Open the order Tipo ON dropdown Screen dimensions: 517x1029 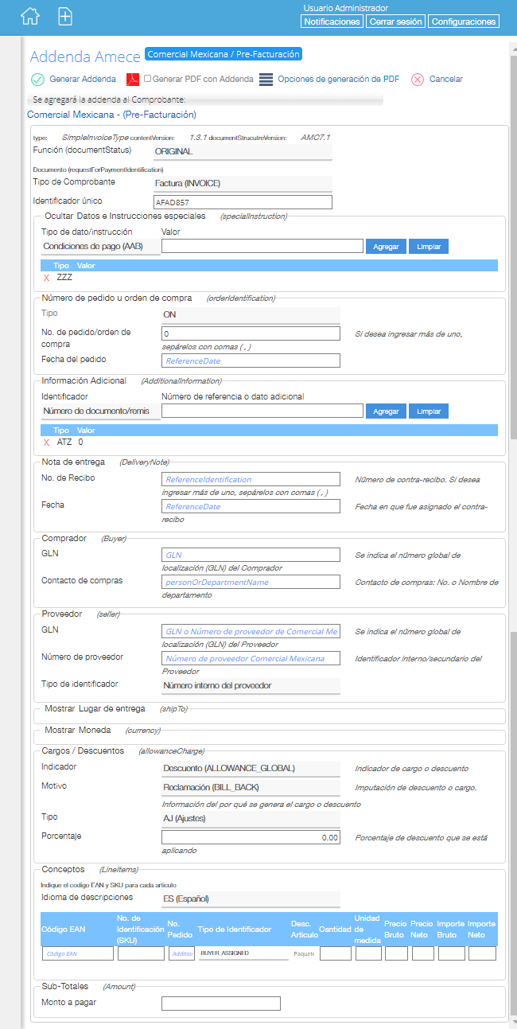(251, 314)
